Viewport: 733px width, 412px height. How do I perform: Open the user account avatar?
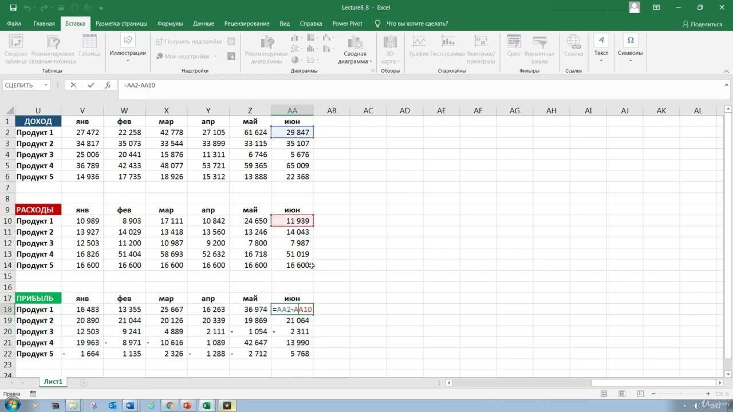[x=634, y=7]
